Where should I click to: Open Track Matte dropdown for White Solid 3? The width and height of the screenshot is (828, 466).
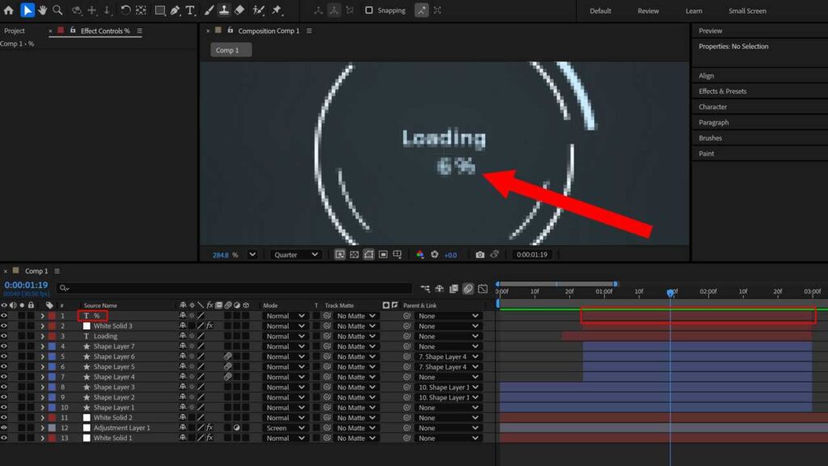point(356,326)
